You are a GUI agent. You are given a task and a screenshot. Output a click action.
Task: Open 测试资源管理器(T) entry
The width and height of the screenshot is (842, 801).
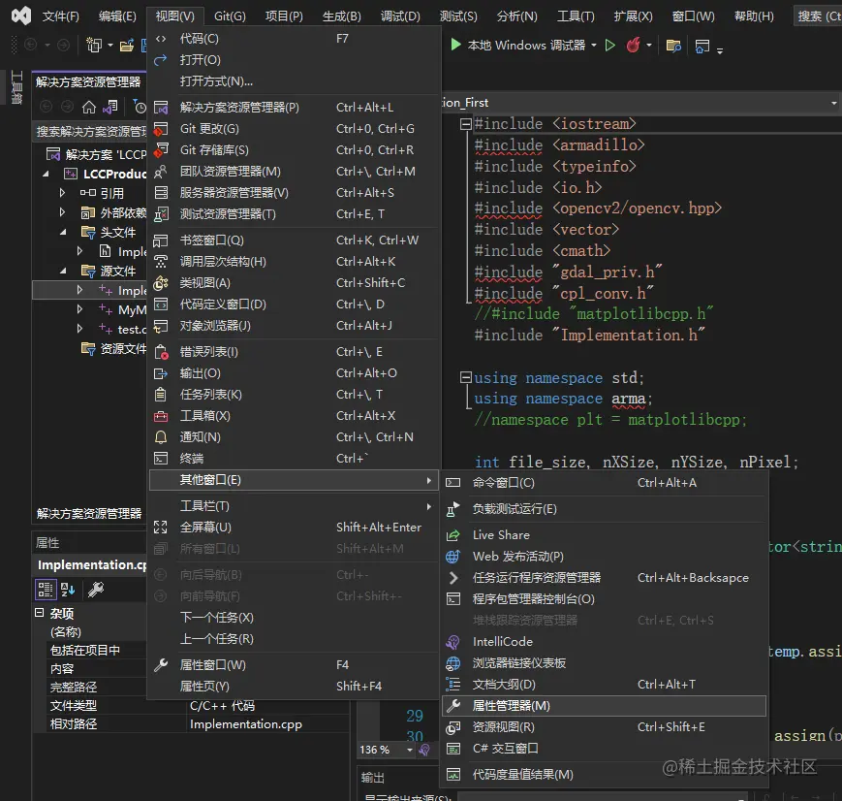pos(294,214)
